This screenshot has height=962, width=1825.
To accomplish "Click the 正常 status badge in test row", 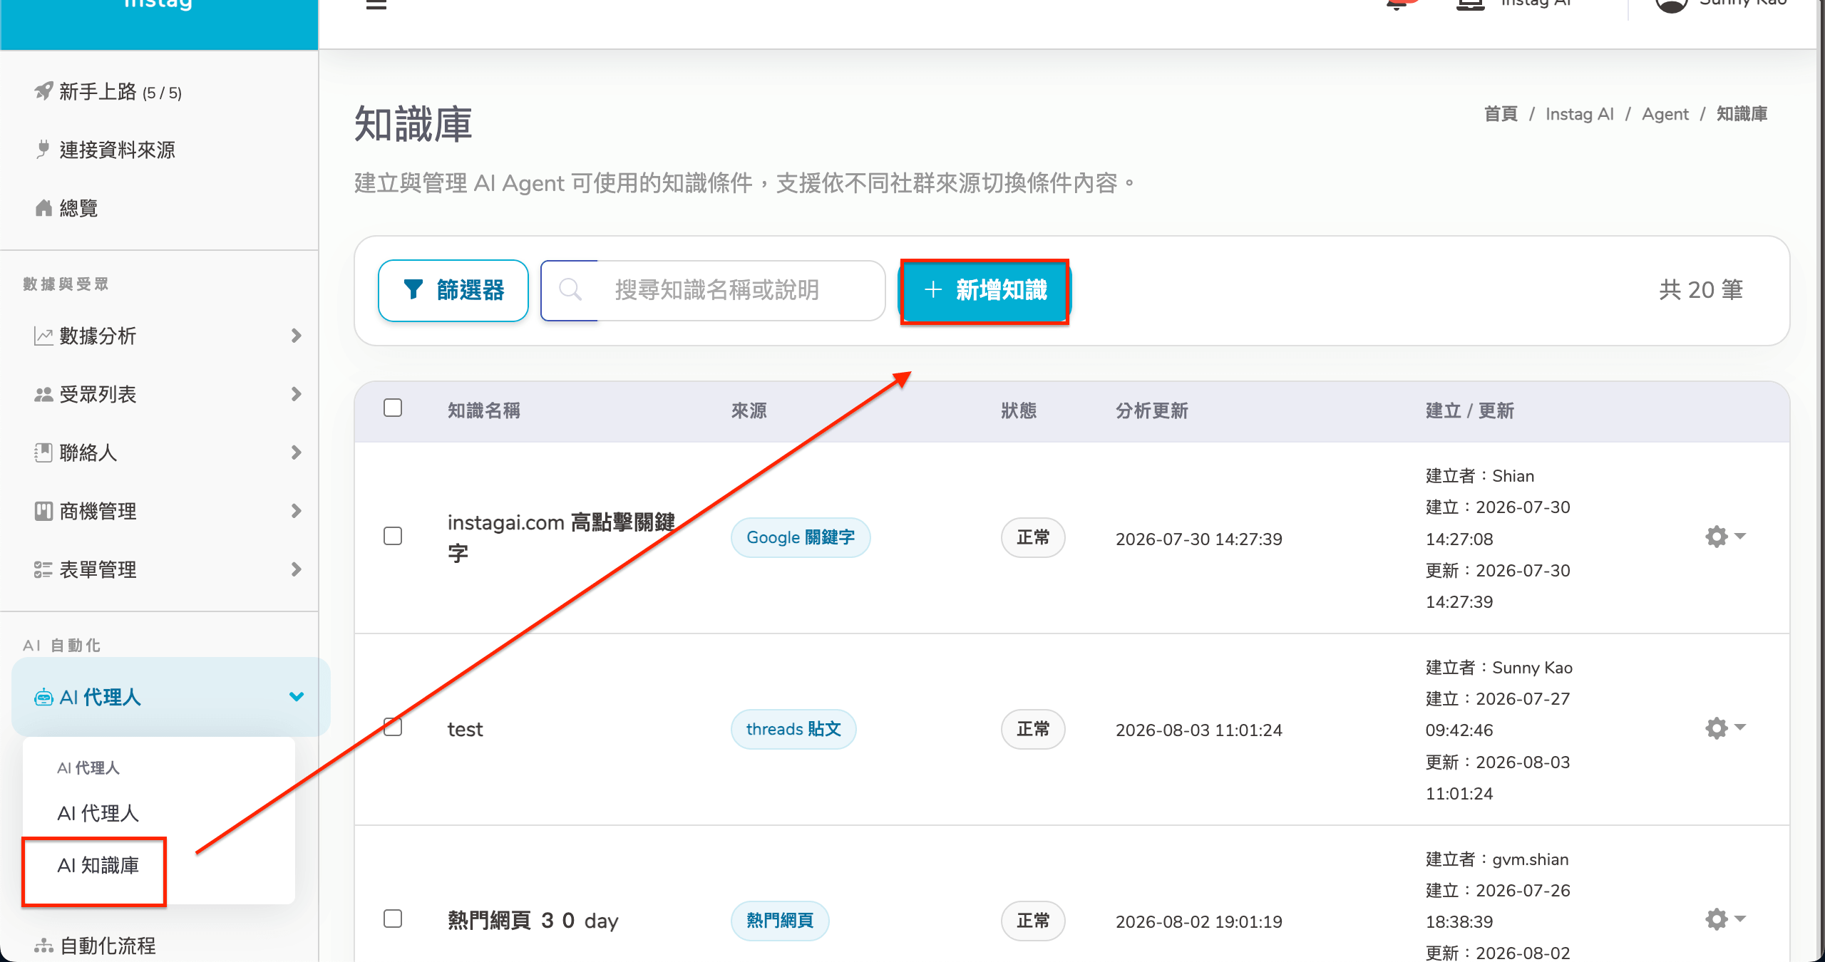I will pyautogui.click(x=1033, y=729).
